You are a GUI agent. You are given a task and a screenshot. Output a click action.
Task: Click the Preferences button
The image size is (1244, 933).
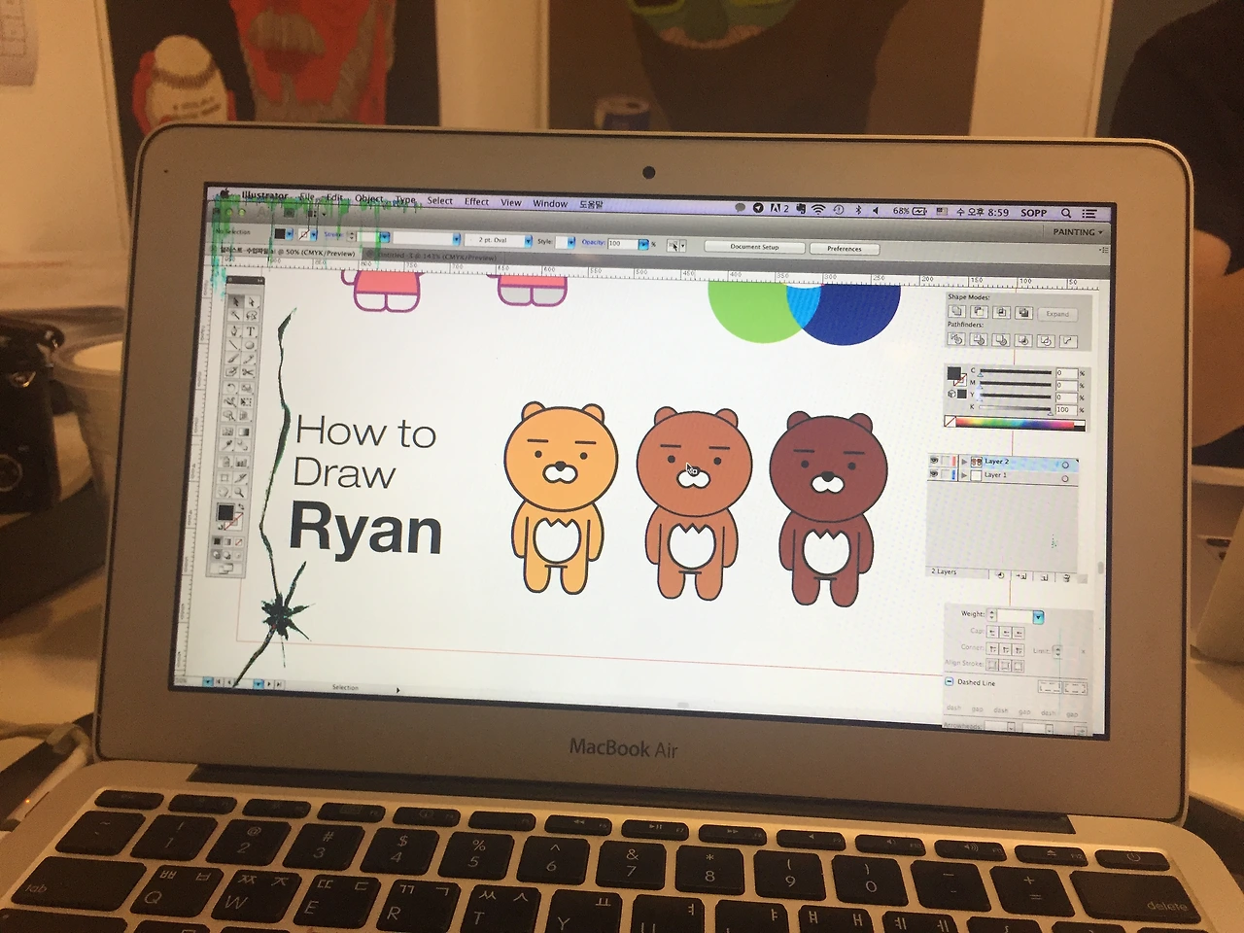click(x=845, y=249)
